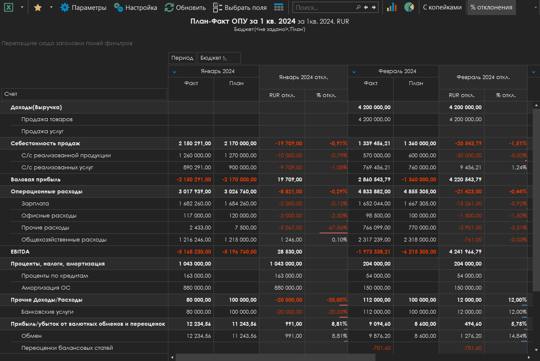Open dropdown arrow next to favorites star

coord(51,7)
